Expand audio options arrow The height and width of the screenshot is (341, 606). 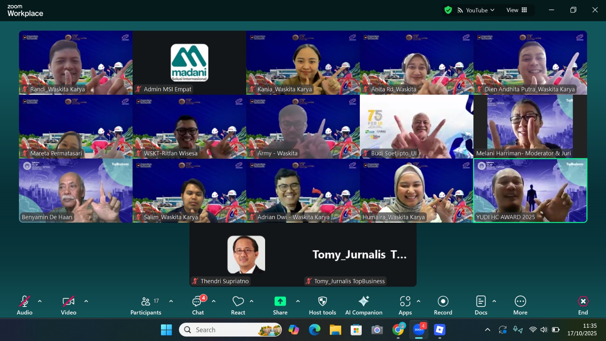[x=40, y=301]
